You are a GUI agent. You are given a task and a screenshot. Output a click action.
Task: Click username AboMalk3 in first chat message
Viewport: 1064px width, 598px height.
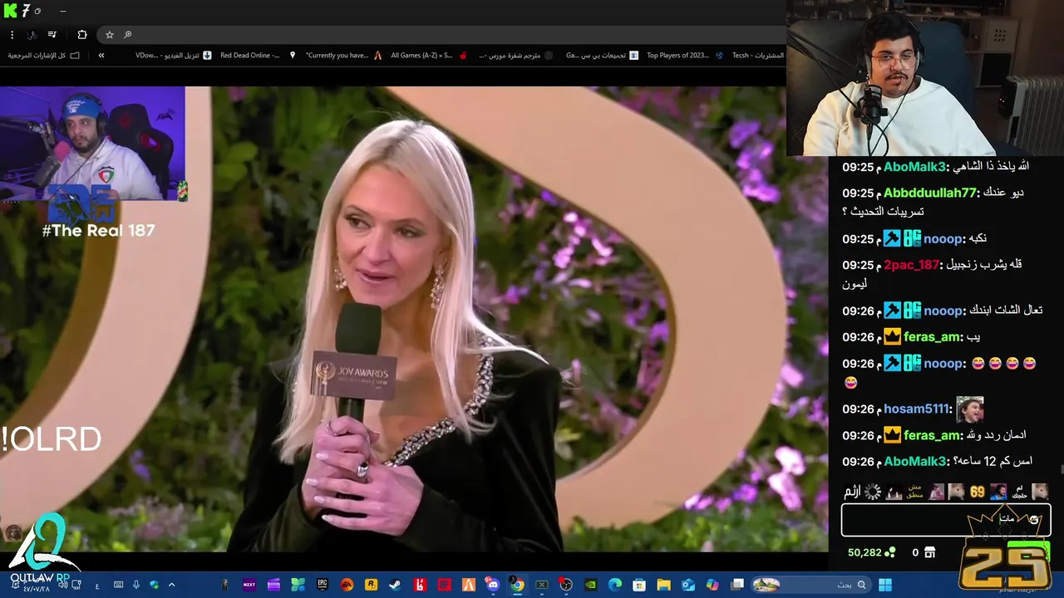pos(915,167)
